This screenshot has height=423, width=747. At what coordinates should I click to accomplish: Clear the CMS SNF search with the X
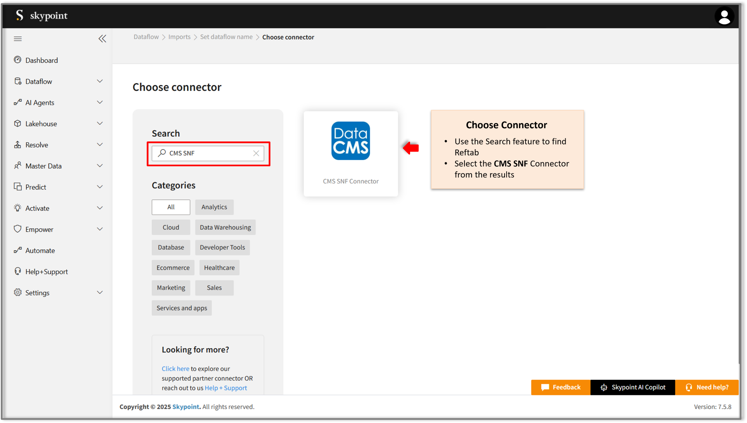coord(256,153)
